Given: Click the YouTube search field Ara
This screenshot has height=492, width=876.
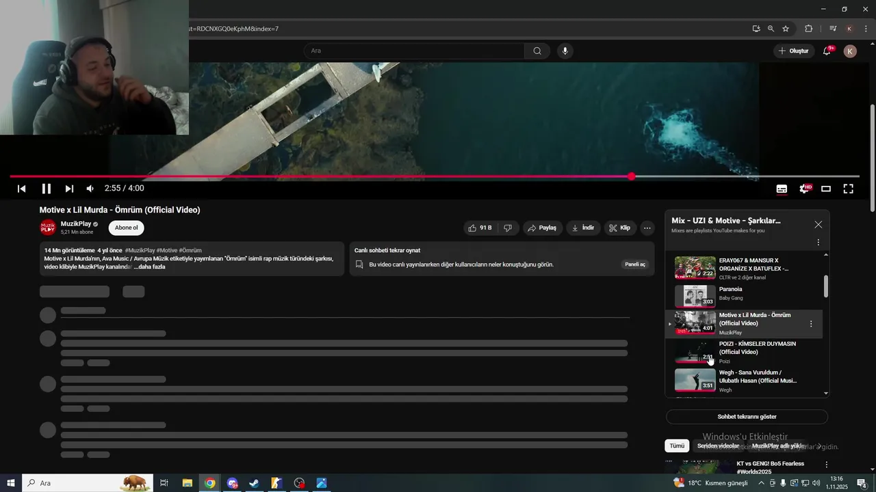Looking at the screenshot, I should tap(415, 51).
